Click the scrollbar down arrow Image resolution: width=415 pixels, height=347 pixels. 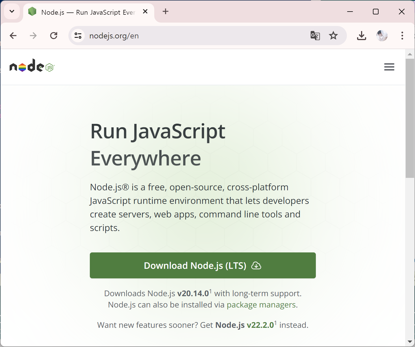pyautogui.click(x=410, y=342)
